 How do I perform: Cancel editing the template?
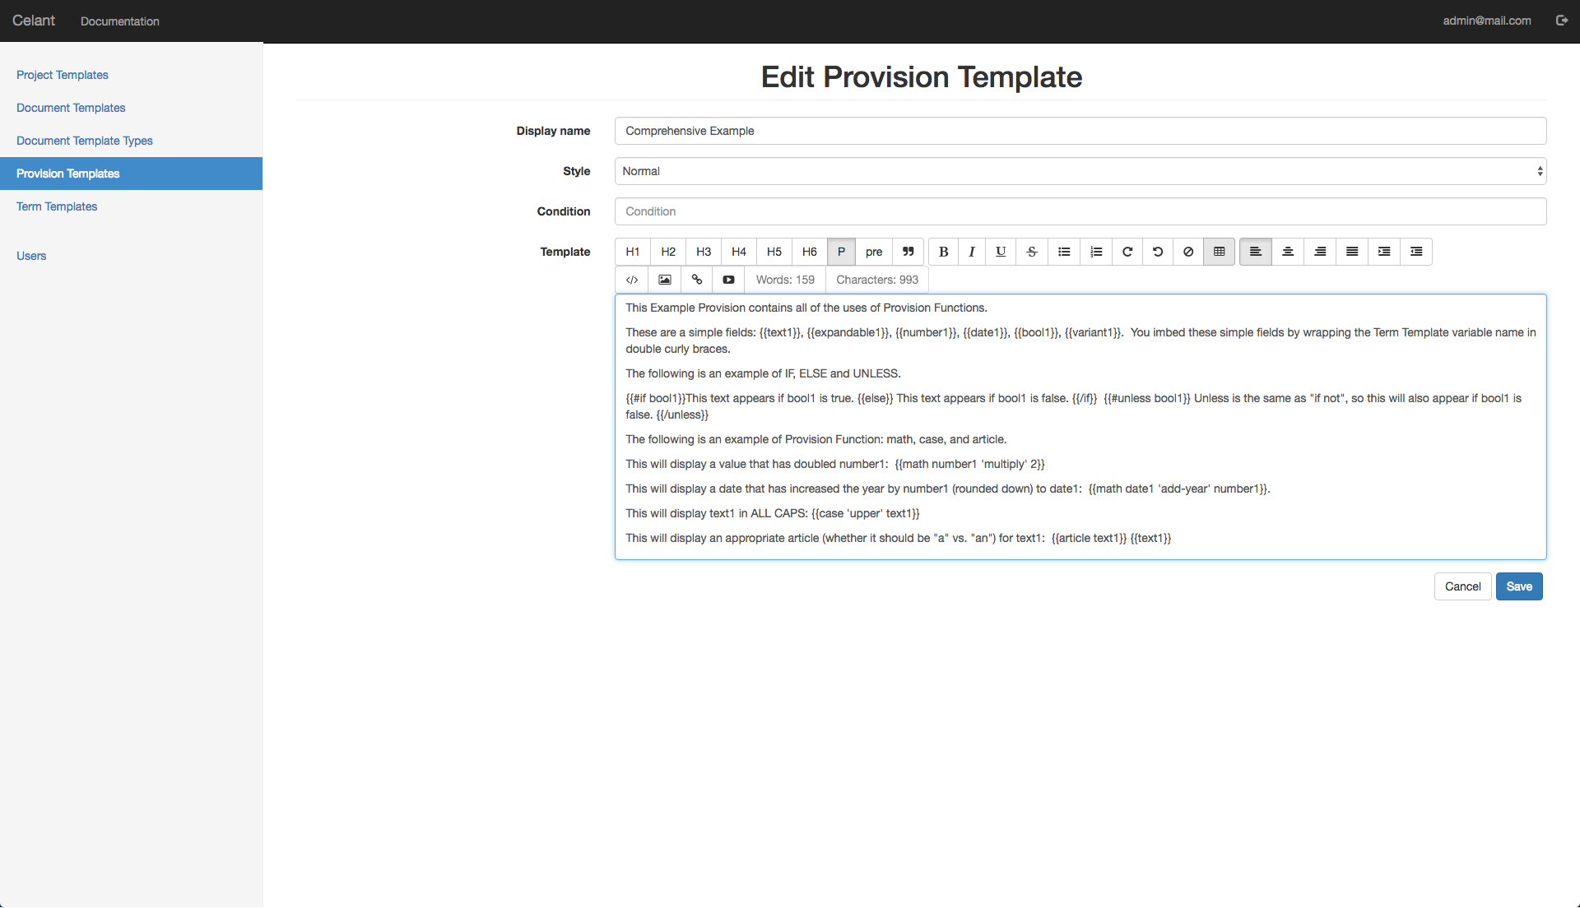(x=1462, y=586)
